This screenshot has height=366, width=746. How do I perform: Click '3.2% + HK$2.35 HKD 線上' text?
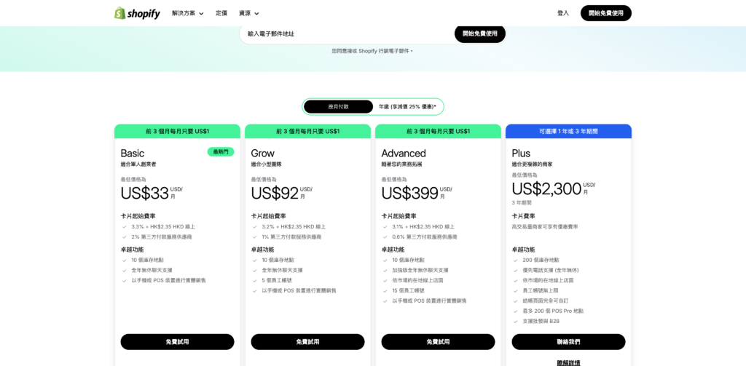click(x=294, y=227)
